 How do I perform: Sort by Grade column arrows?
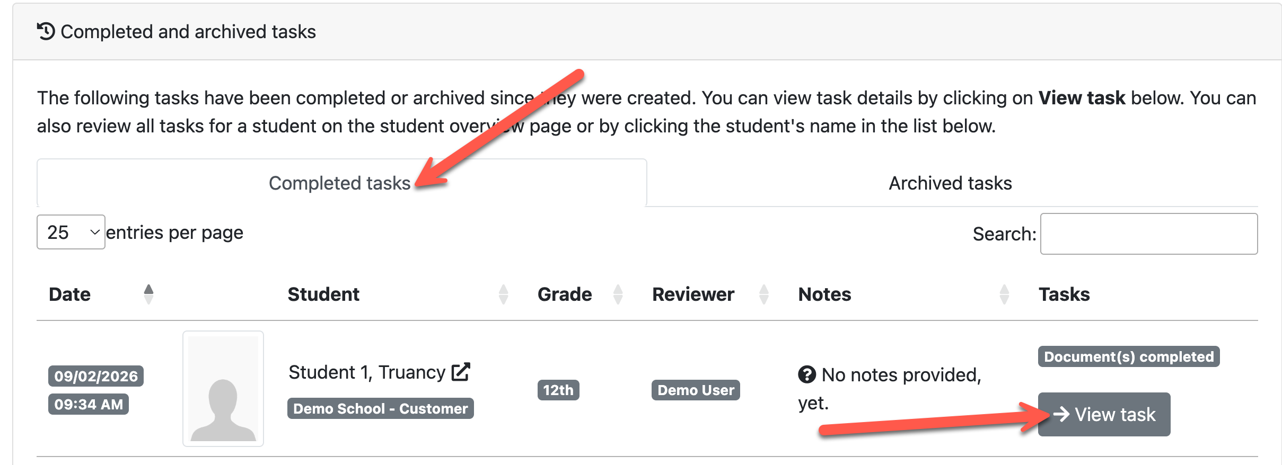[618, 294]
